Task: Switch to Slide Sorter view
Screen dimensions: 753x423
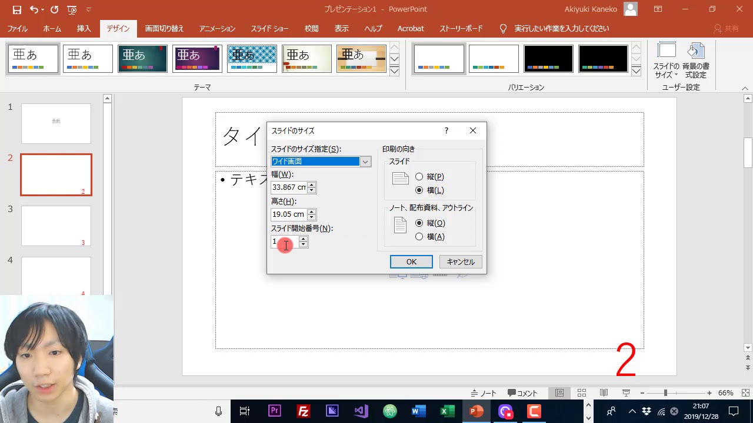Action: coord(581,392)
